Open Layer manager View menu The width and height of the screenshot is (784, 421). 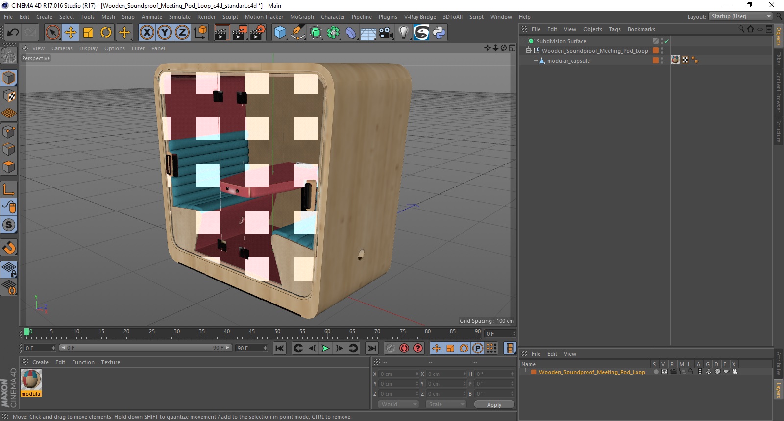[x=570, y=354]
